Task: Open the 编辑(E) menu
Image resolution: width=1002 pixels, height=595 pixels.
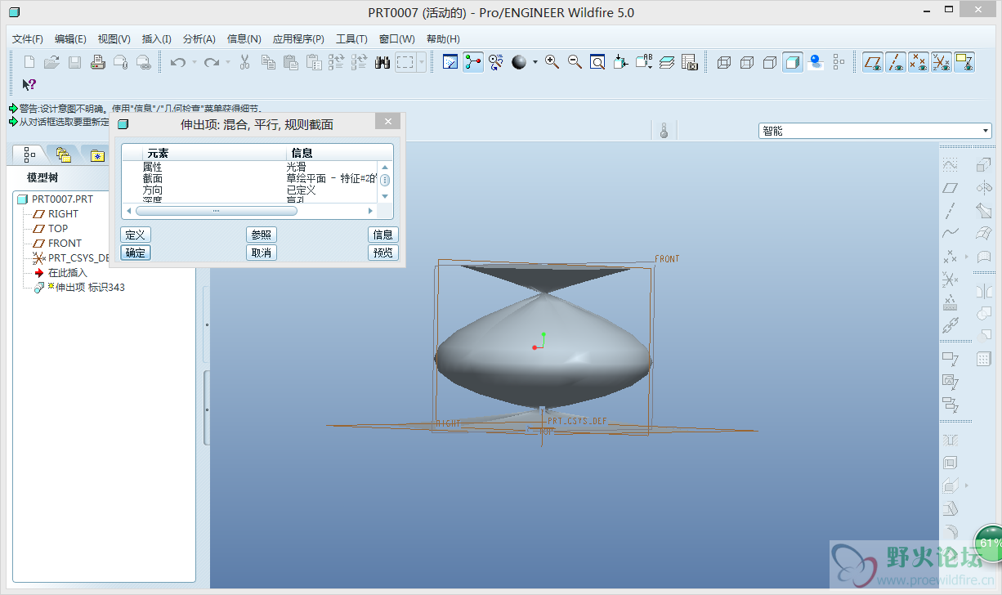Action: coord(70,38)
